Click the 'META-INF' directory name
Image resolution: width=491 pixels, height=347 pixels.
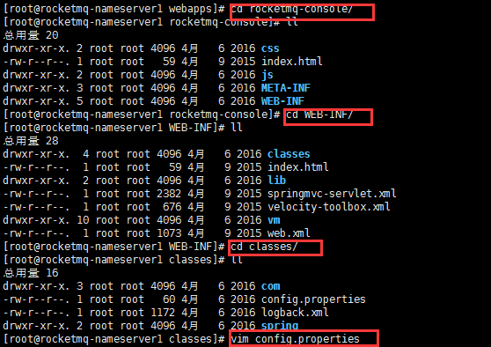point(286,88)
